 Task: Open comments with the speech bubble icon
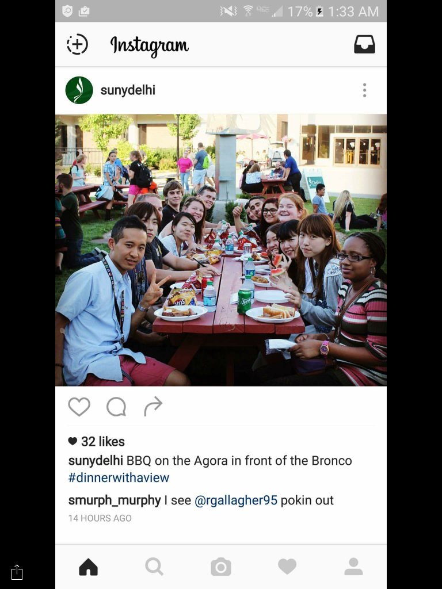[x=116, y=407]
